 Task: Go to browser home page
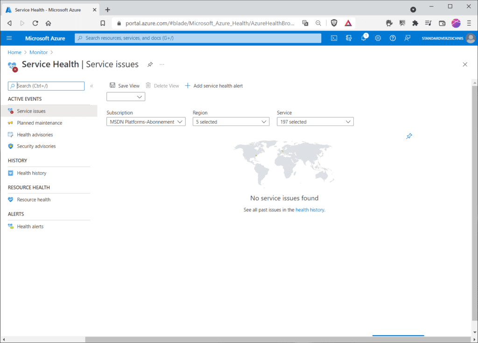[x=48, y=23]
